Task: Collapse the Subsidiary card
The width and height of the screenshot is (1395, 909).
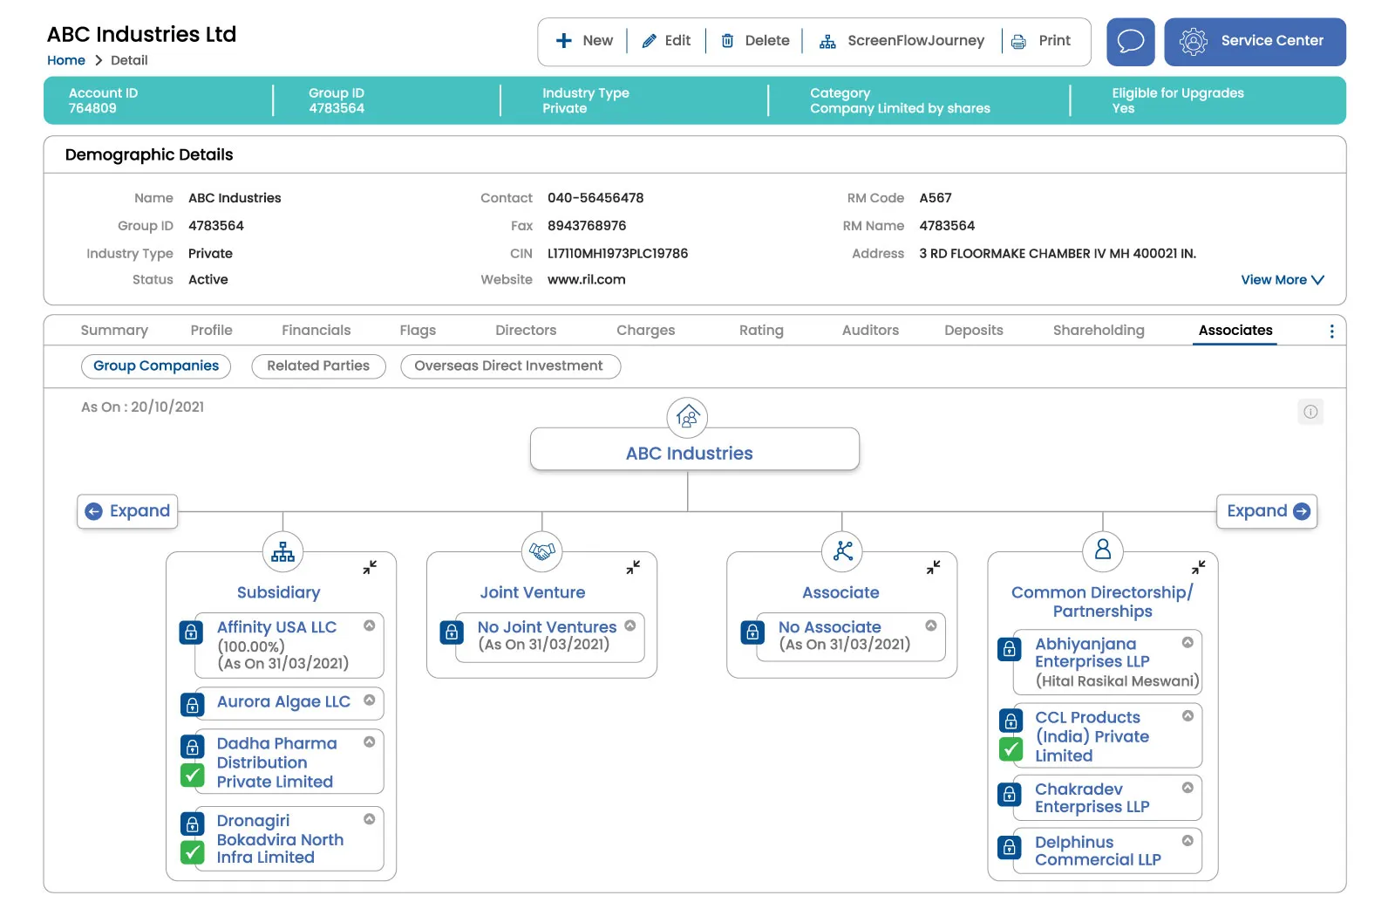Action: point(370,567)
